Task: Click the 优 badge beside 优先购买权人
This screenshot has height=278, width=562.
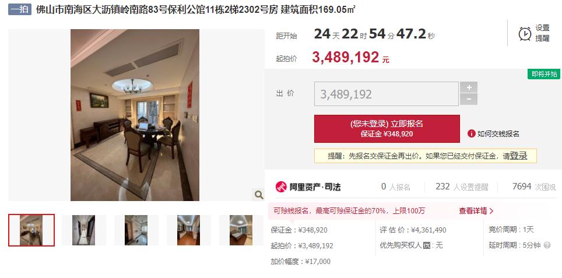Action: click(427, 245)
